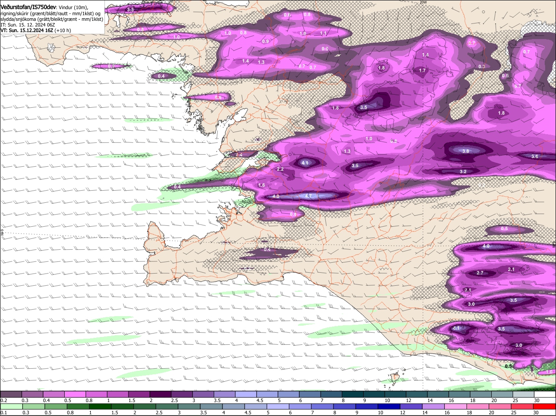Click the 2.7 precipitation value on the map
This screenshot has width=556, height=416.
(480, 273)
